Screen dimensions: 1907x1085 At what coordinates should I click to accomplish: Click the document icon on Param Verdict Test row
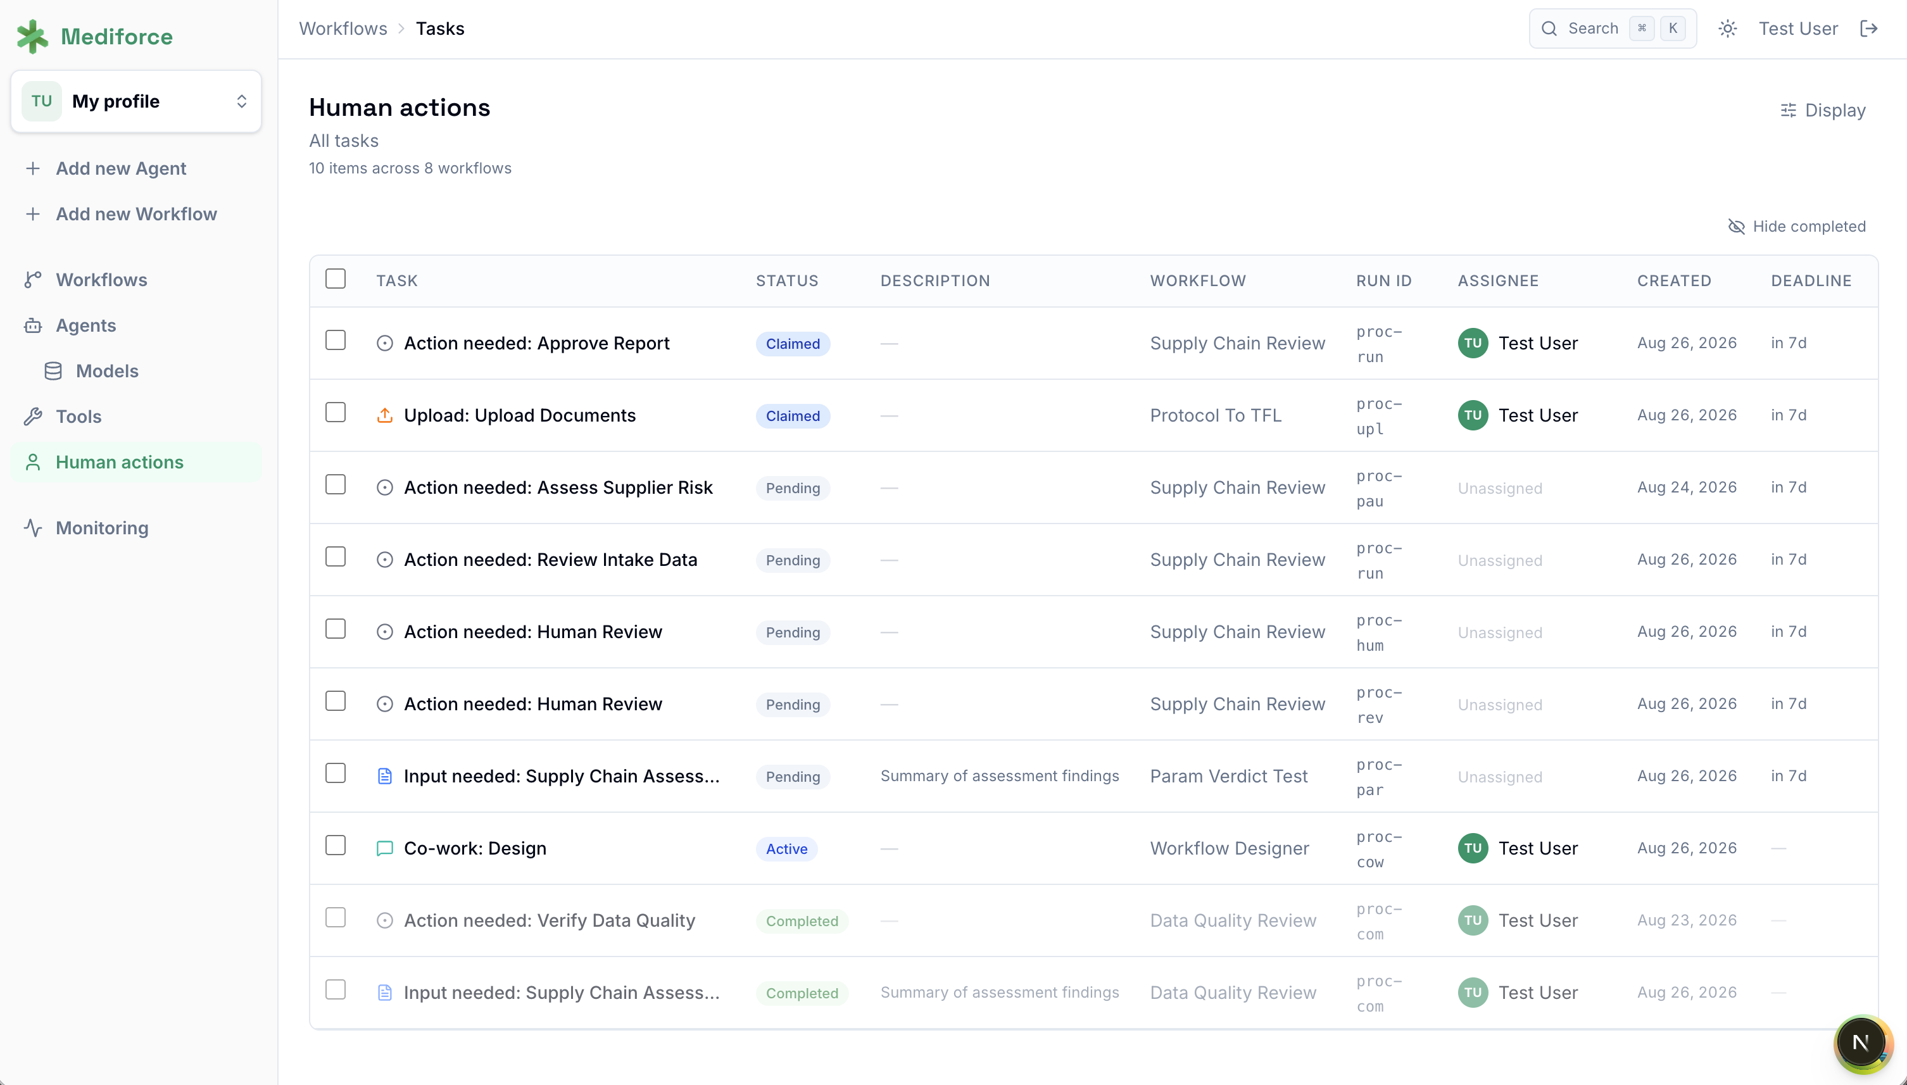coord(384,775)
